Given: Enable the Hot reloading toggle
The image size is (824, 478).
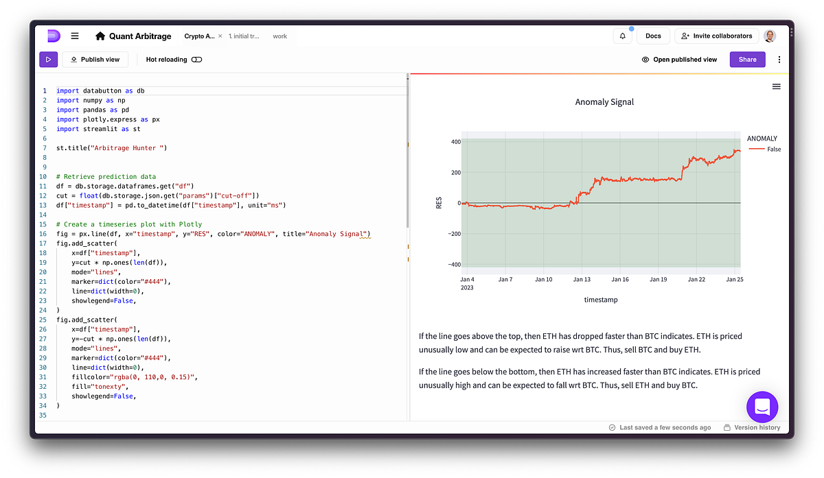Looking at the screenshot, I should click(x=196, y=60).
